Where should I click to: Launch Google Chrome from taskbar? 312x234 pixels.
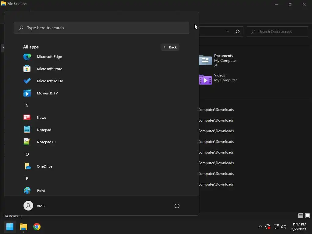pos(37,227)
